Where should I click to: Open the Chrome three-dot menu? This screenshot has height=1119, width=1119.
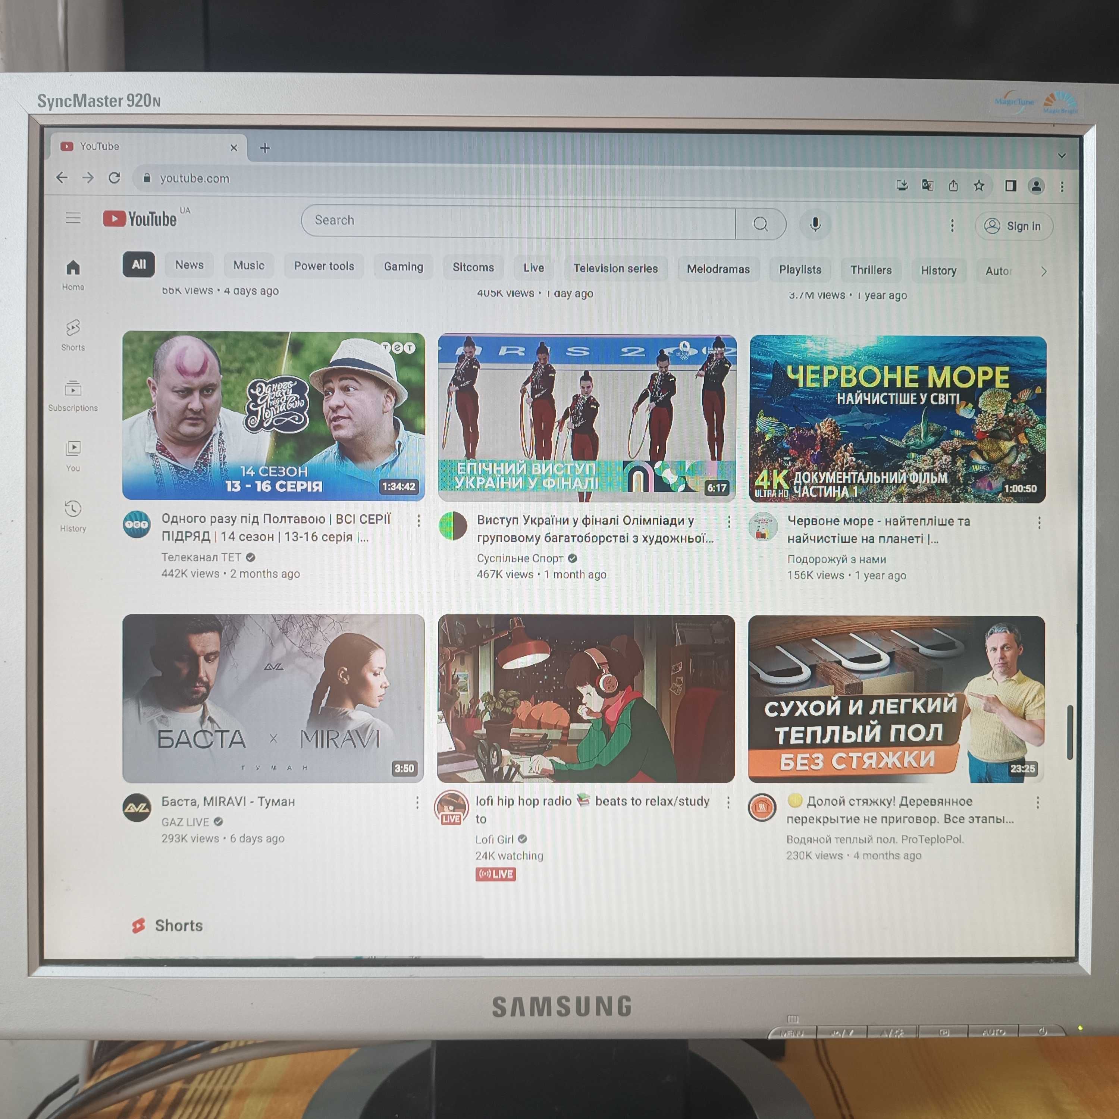click(x=1062, y=186)
